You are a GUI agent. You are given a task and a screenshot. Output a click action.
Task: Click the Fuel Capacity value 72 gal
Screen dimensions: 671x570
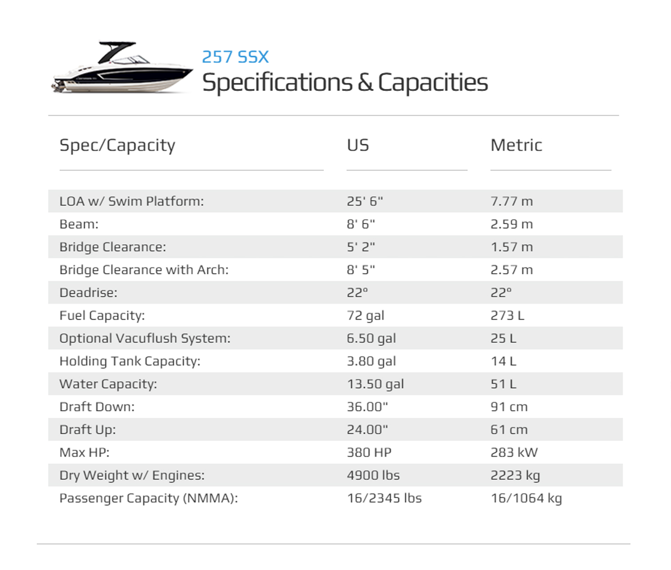pos(365,316)
